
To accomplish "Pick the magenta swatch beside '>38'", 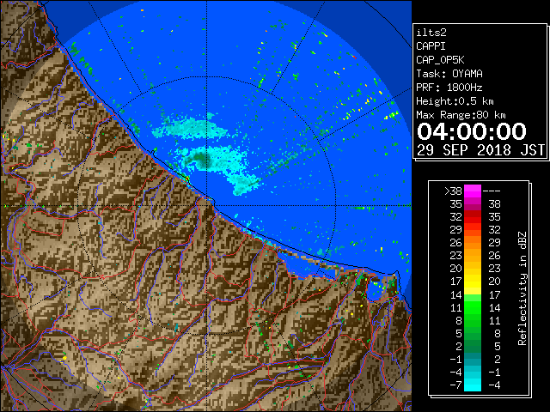I will click(473, 191).
